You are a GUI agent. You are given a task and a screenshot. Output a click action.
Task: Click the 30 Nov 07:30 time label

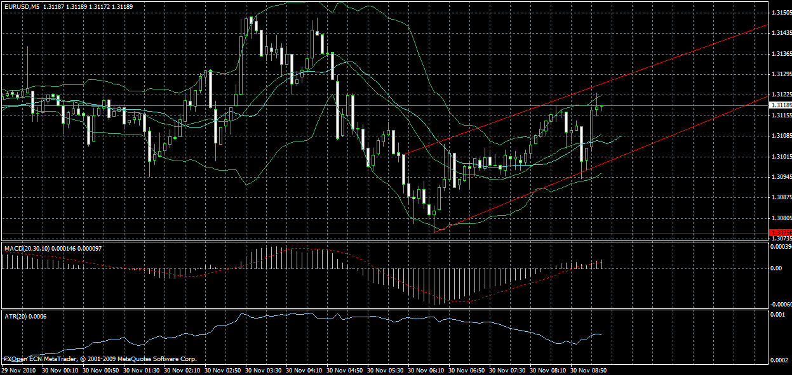(x=507, y=370)
